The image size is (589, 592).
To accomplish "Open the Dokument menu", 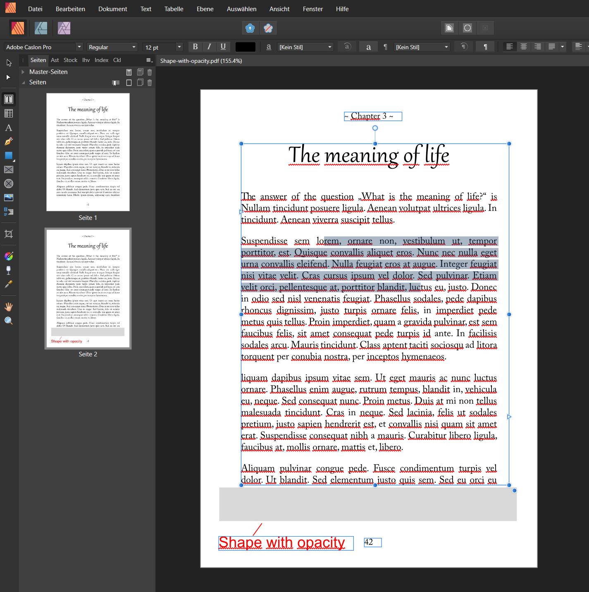I will 112,9.
